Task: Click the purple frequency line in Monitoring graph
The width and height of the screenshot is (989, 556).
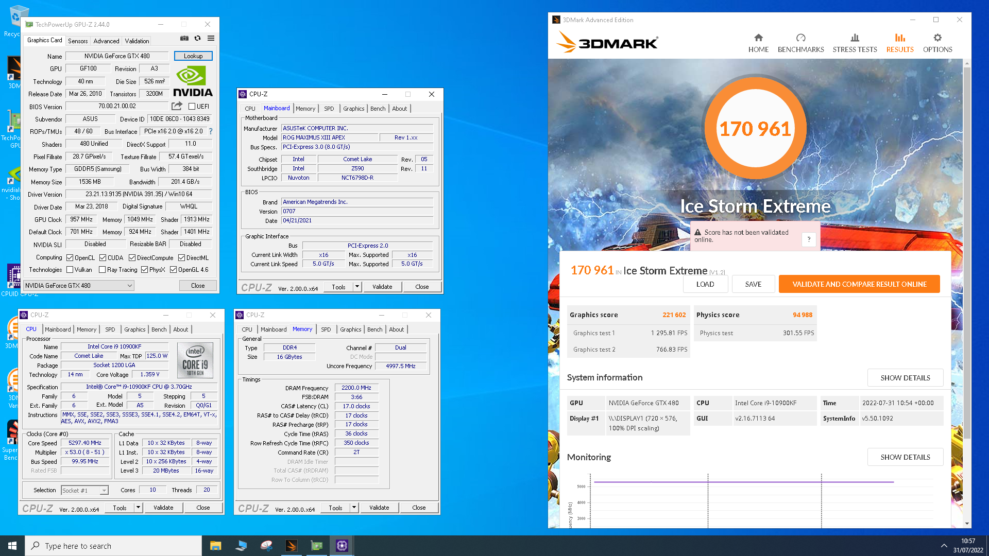Action: [x=744, y=482]
